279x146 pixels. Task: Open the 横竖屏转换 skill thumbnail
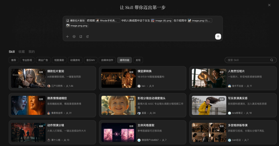pos(119,78)
